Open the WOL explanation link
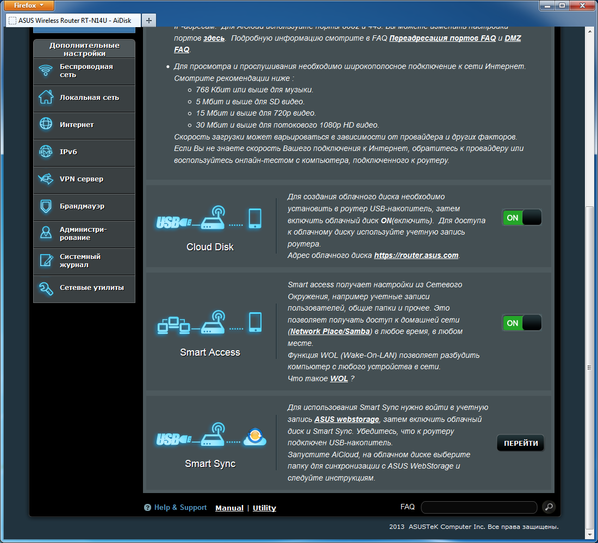The height and width of the screenshot is (543, 598). (339, 378)
